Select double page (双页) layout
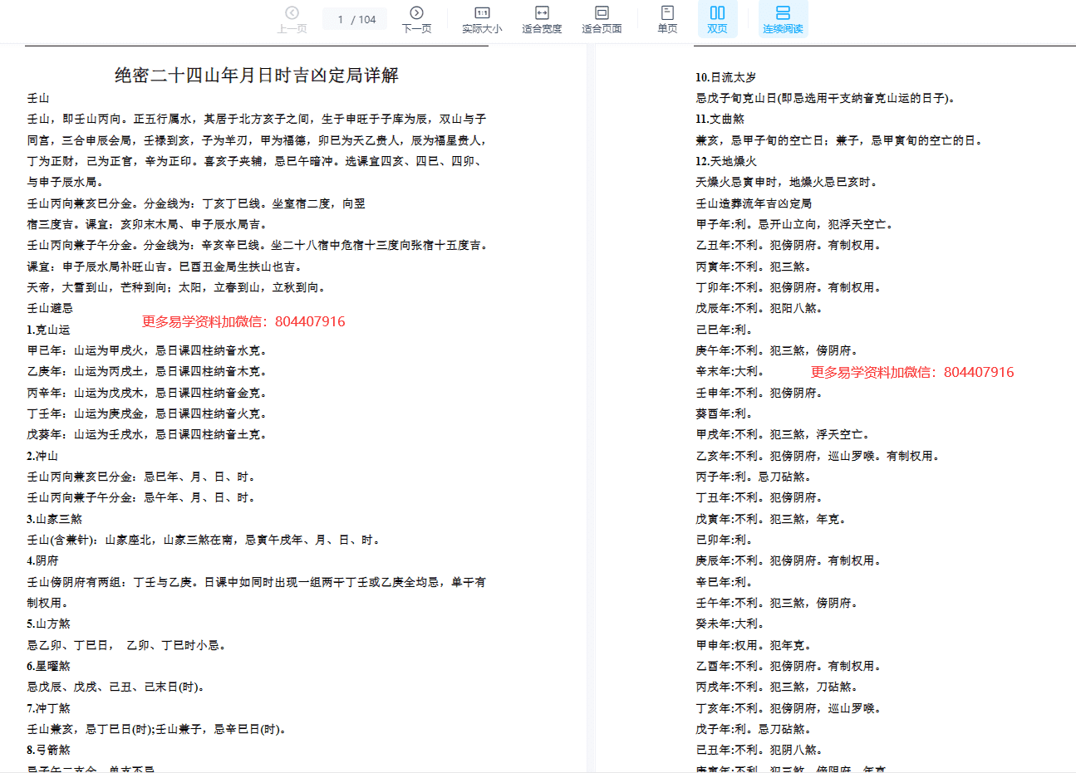 (x=717, y=19)
